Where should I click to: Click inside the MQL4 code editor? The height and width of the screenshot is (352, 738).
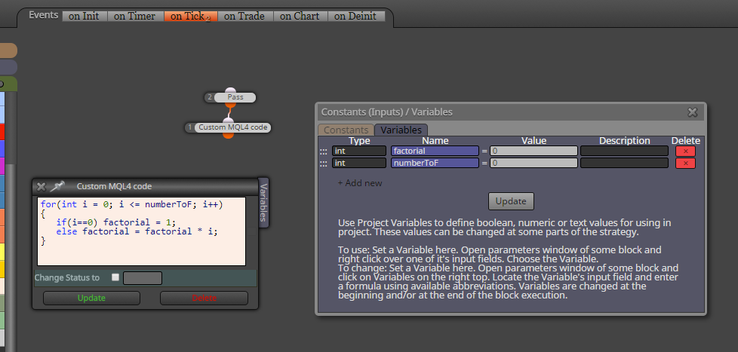[x=141, y=231]
